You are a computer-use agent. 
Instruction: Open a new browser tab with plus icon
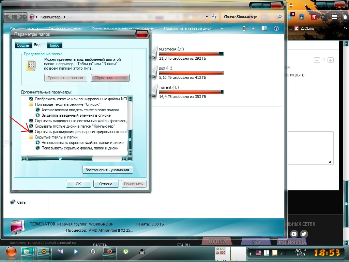[x=291, y=5]
